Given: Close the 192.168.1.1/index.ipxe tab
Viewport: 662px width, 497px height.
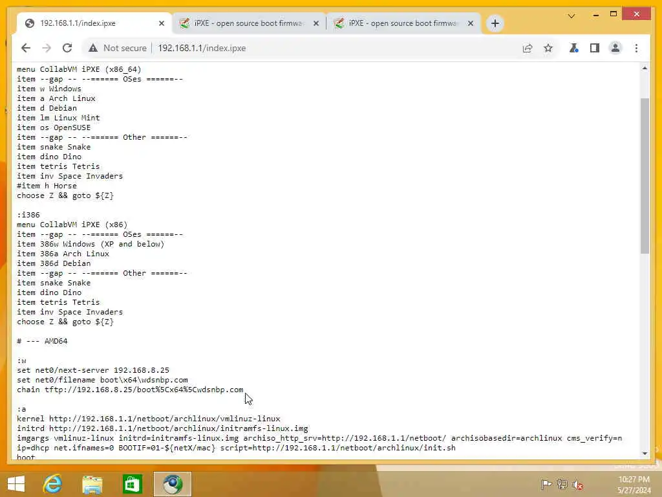Looking at the screenshot, I should pyautogui.click(x=161, y=23).
